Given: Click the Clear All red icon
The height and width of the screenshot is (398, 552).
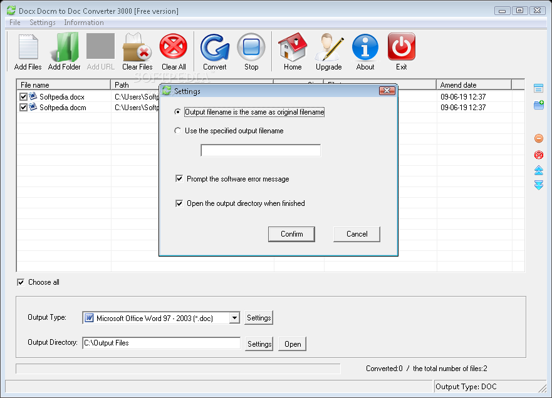Looking at the screenshot, I should [174, 46].
